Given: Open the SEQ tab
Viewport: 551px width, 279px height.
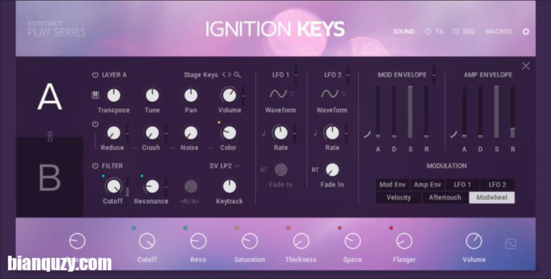Looking at the screenshot, I should 468,32.
